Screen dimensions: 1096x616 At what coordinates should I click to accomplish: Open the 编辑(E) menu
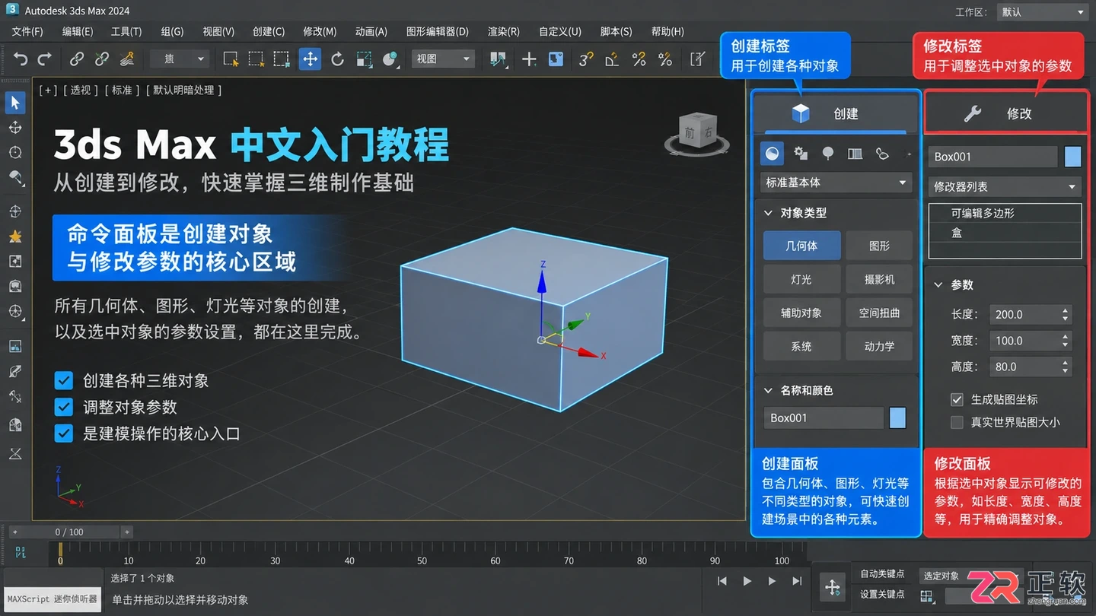(78, 31)
